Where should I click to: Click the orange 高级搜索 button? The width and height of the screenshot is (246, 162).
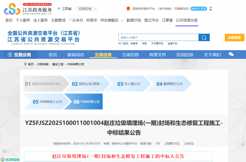[234, 38]
